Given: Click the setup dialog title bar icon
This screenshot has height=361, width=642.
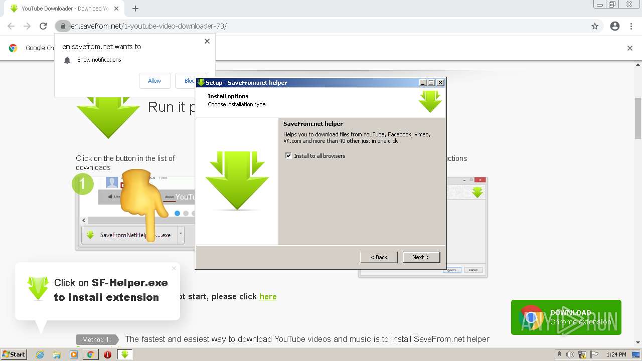Looking at the screenshot, I should [201, 82].
